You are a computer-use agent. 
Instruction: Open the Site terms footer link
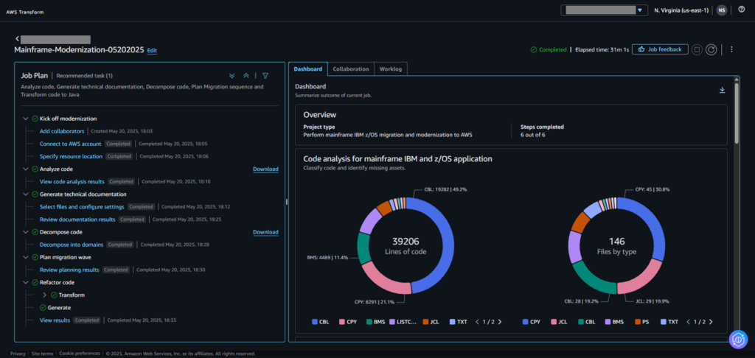[42, 354]
